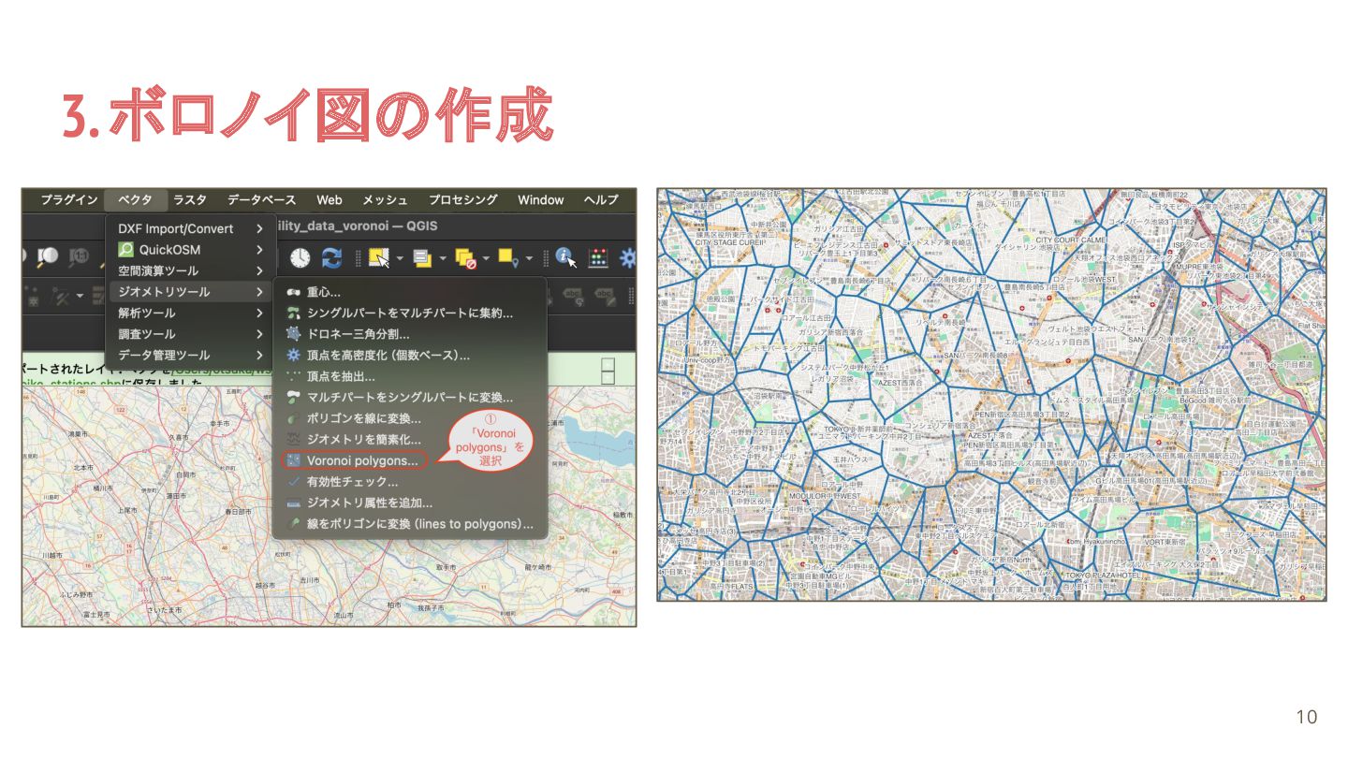Open the データベース menu
This screenshot has height=758, width=1348.
tap(261, 199)
